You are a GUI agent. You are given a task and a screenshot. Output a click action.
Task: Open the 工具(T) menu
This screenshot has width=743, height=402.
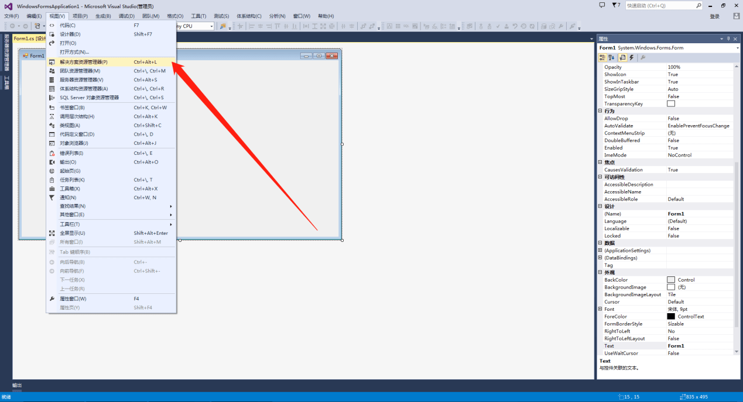199,16
